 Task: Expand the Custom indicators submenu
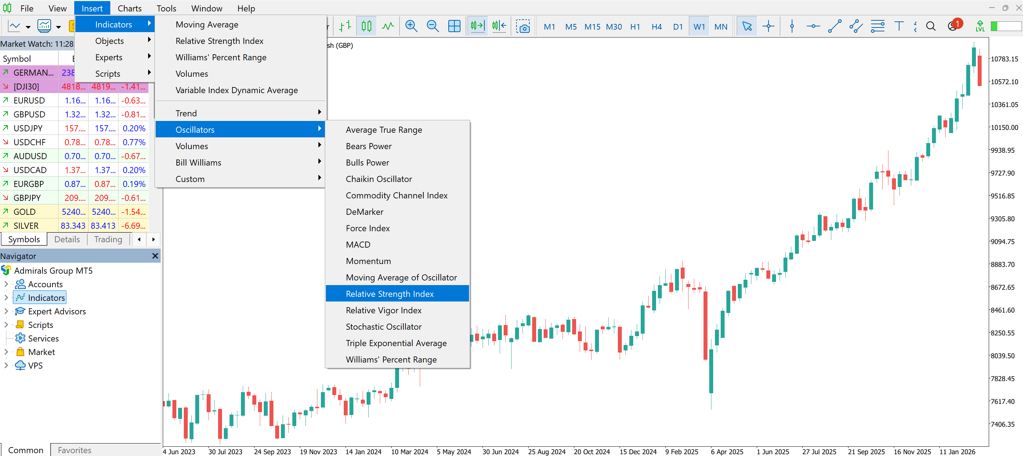[240, 179]
